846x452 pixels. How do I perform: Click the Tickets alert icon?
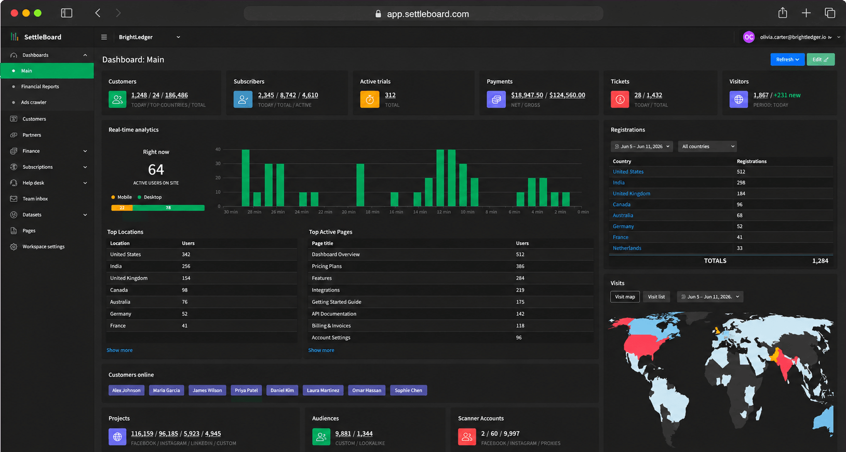[x=620, y=99]
